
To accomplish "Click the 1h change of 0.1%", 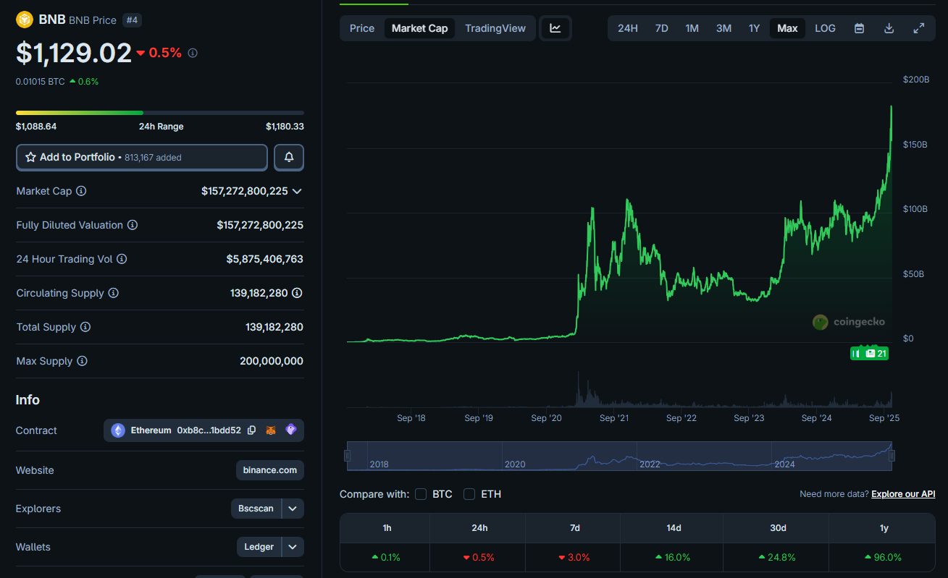I will tap(387, 558).
